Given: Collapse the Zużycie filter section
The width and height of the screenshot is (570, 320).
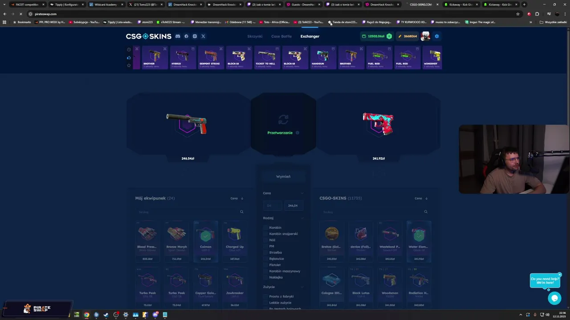Looking at the screenshot, I should tap(302, 287).
